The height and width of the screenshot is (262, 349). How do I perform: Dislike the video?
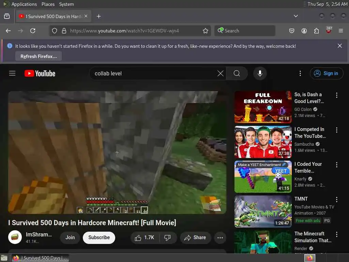tap(168, 238)
